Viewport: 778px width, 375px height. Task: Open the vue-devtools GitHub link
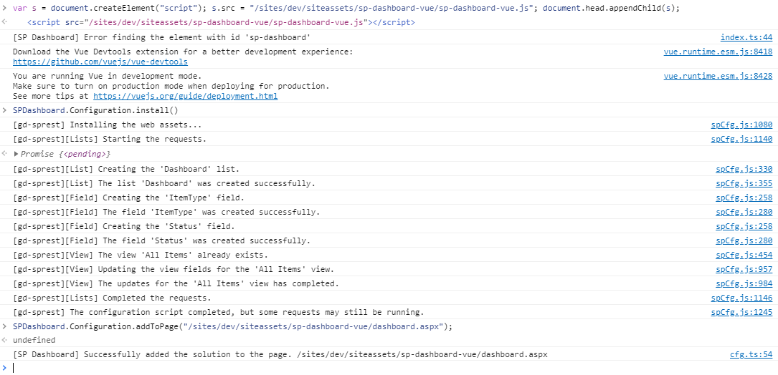[x=100, y=62]
